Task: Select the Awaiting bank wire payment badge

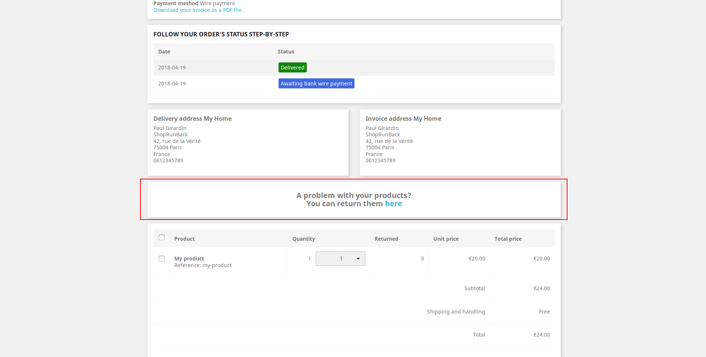Action: coord(317,84)
